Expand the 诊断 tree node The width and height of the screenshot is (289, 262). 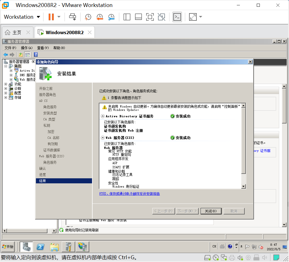click(x=6, y=88)
